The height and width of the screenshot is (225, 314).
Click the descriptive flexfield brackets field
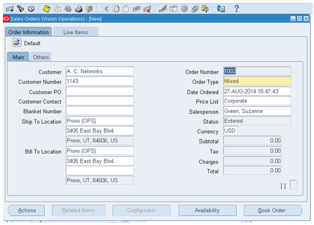pos(283,186)
